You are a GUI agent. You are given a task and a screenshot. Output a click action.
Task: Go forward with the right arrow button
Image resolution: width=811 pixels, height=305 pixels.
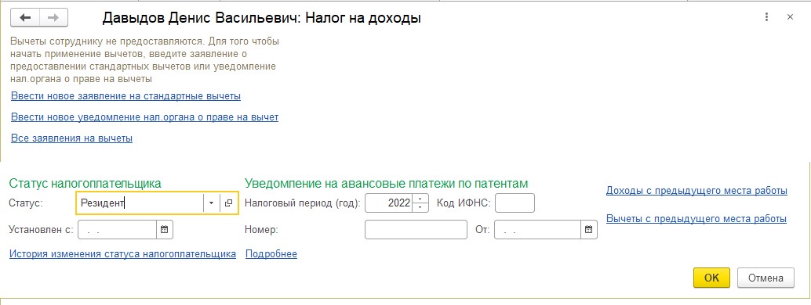tap(53, 18)
